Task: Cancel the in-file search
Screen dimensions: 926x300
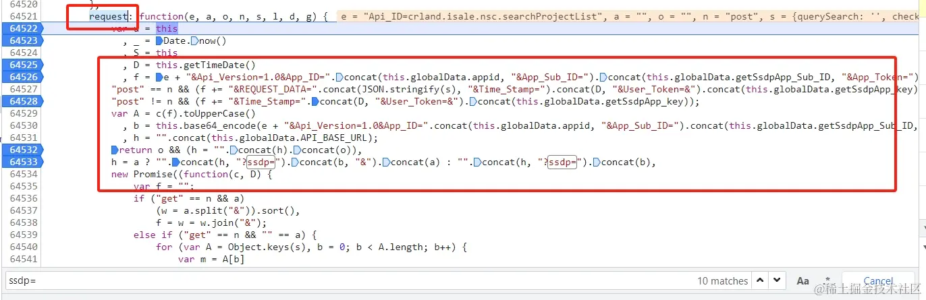Action: (x=878, y=281)
